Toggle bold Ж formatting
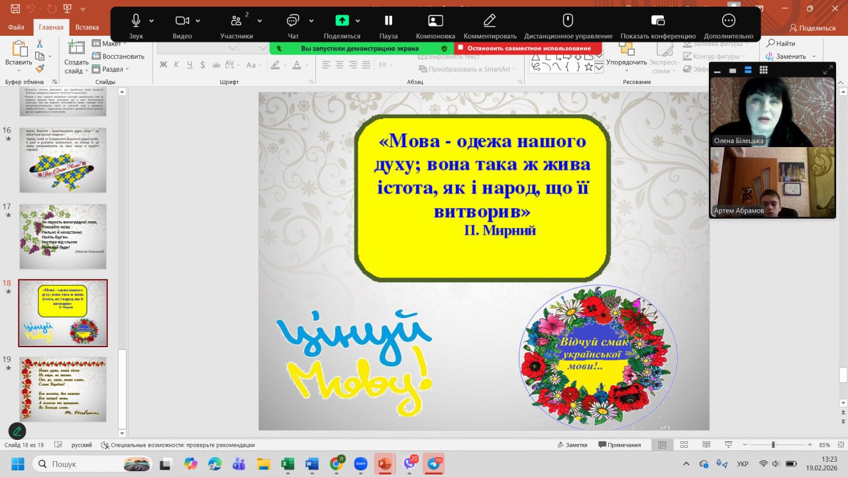This screenshot has height=477, width=848. click(163, 65)
